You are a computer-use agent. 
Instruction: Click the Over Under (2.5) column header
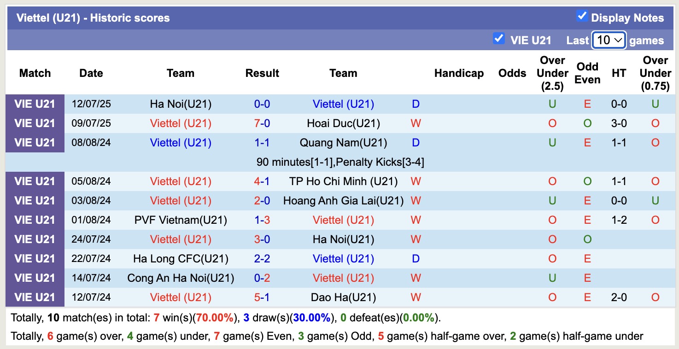552,73
